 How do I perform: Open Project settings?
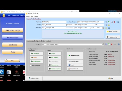(113, 37)
